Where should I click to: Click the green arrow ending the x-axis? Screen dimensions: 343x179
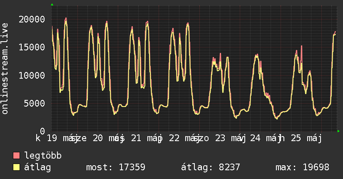click(x=338, y=131)
